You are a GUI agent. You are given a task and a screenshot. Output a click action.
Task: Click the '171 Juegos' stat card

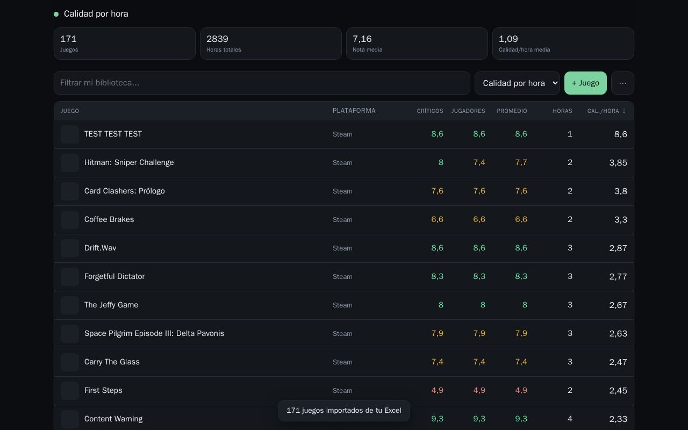coord(125,44)
